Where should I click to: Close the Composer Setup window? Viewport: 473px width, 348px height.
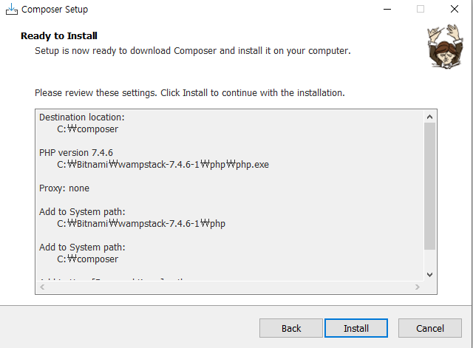pos(455,10)
